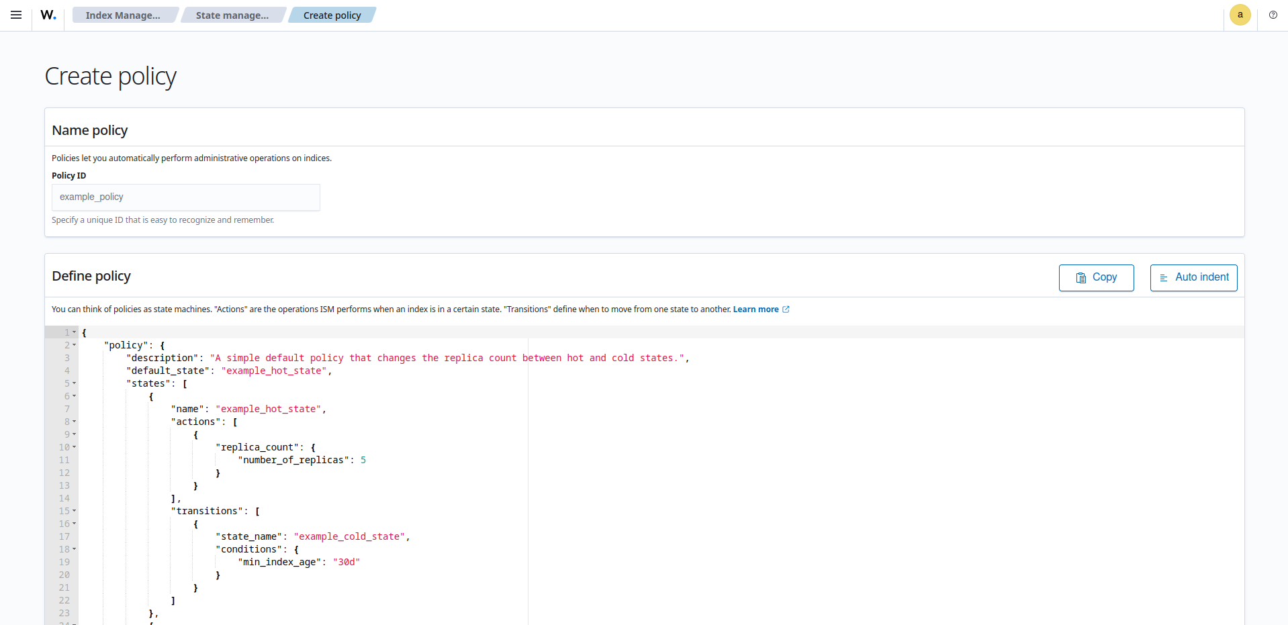The height and width of the screenshot is (625, 1288).
Task: Navigate to State management breadcrumb
Action: point(233,14)
